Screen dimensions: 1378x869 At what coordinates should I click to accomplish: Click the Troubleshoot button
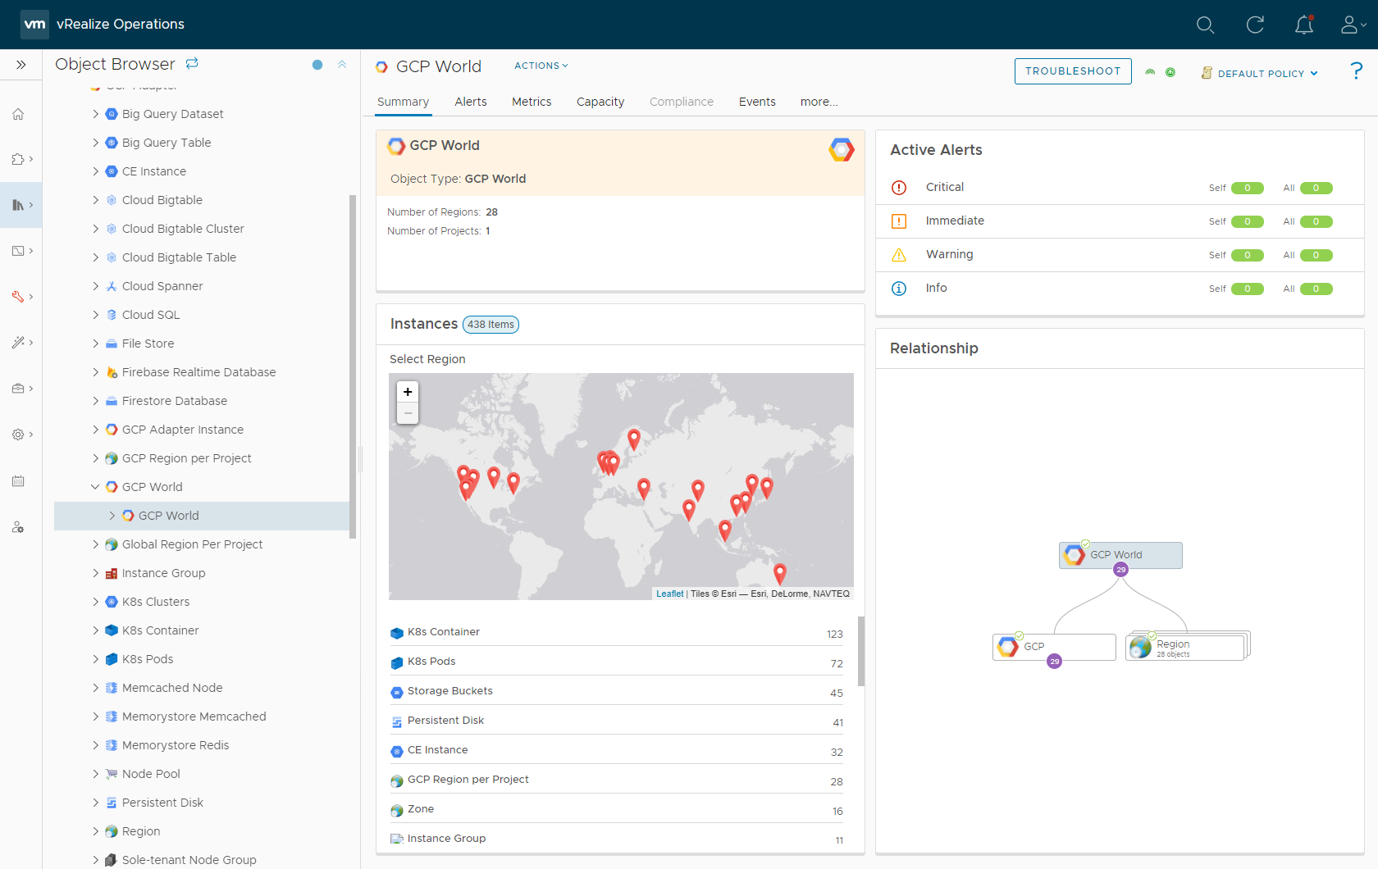click(1072, 71)
